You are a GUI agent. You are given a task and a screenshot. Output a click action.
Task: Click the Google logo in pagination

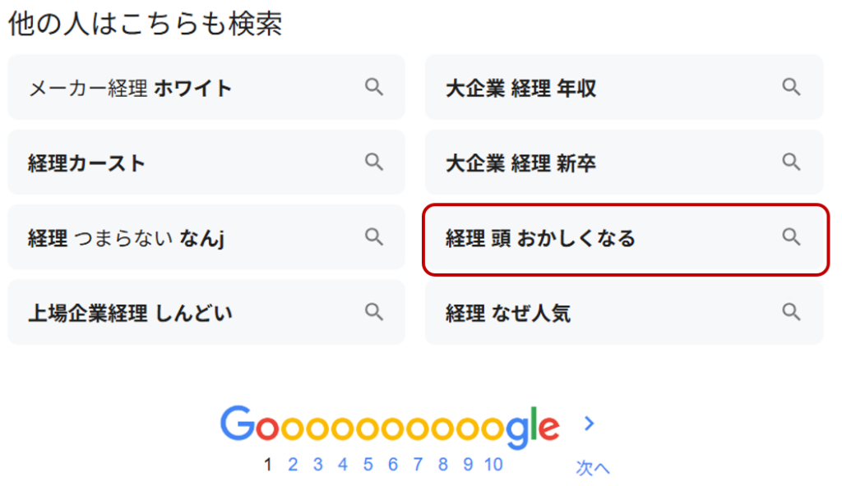(390, 428)
